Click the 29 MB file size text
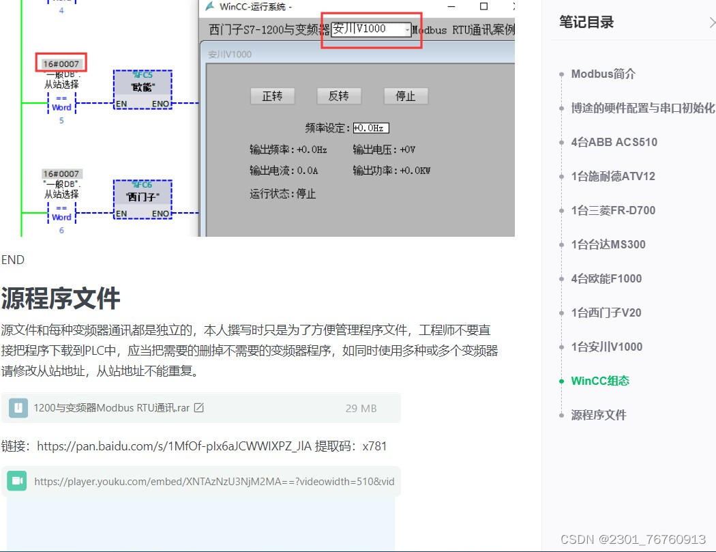 [361, 408]
